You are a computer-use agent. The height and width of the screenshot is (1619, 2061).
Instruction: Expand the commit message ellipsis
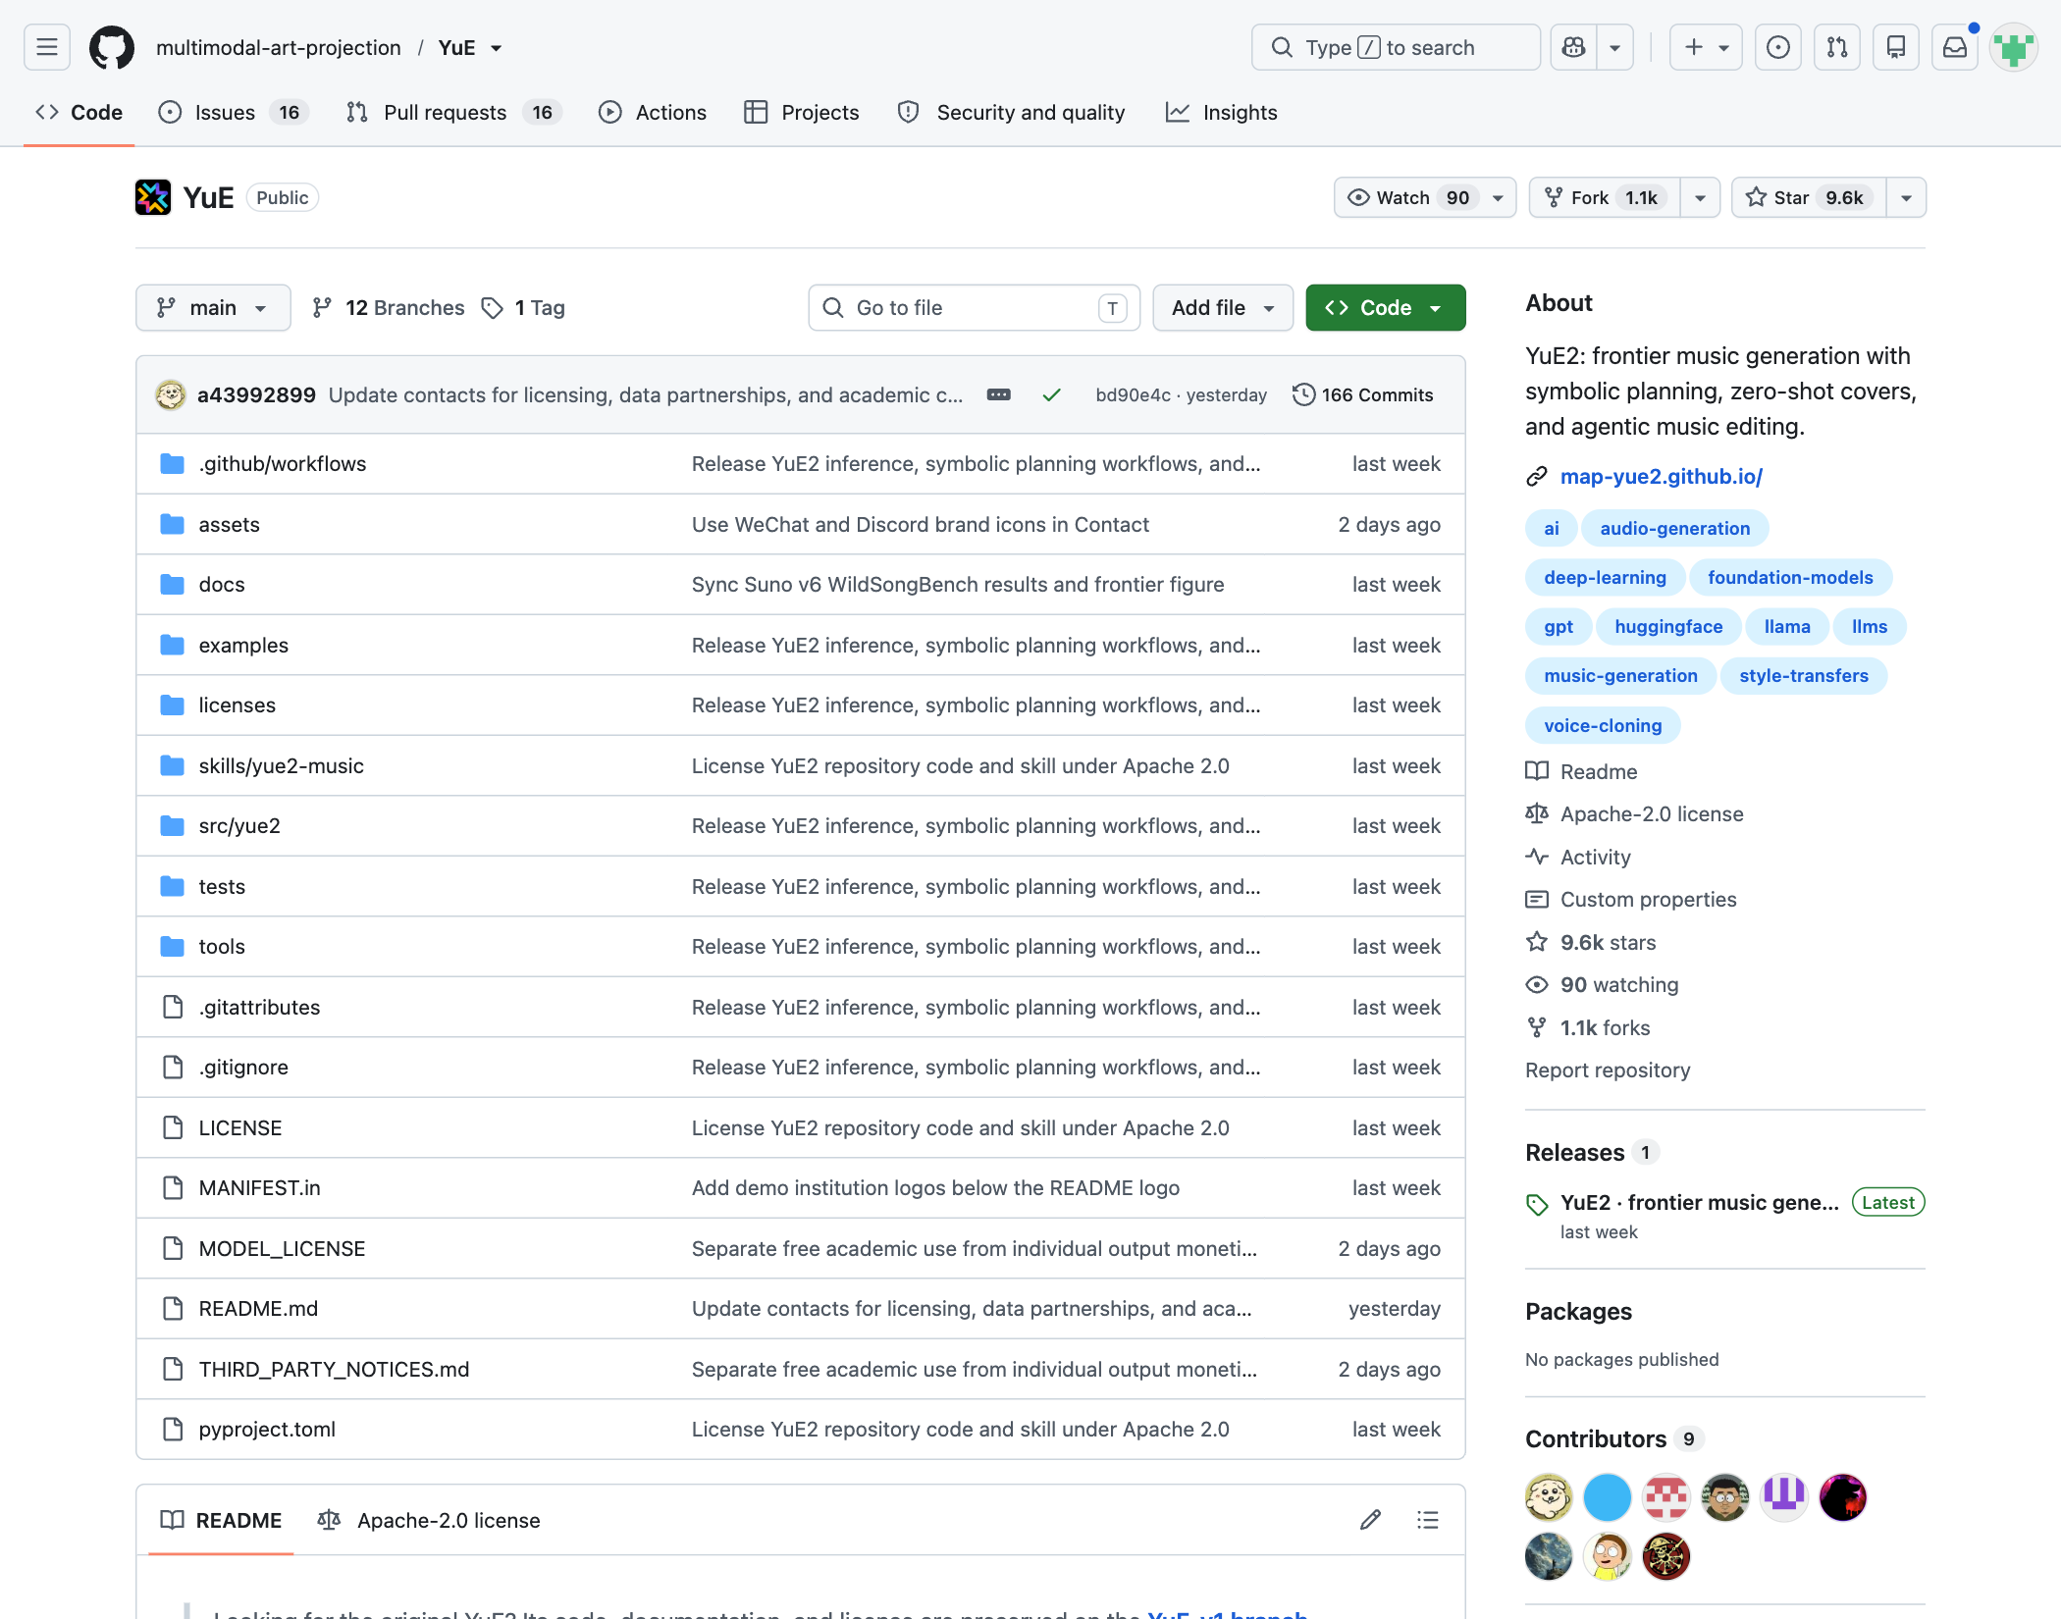click(998, 394)
